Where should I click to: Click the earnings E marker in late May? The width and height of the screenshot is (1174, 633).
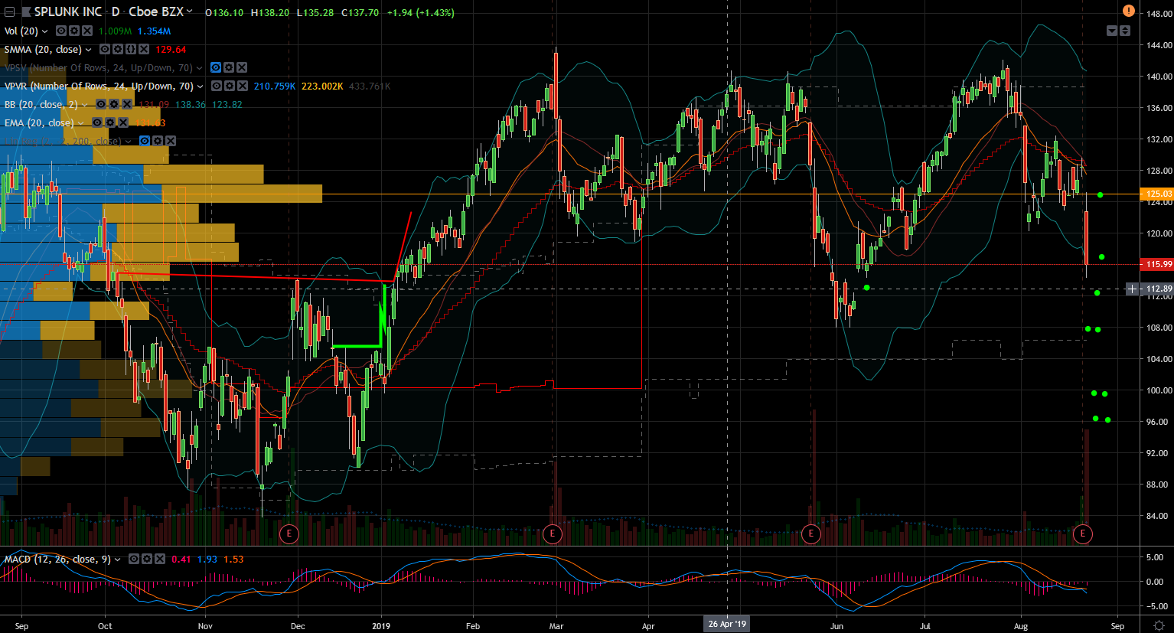click(810, 533)
